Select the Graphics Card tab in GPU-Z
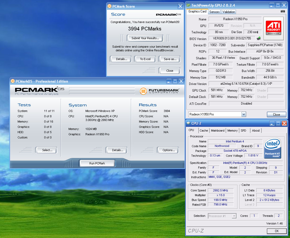The height and width of the screenshot is (238, 290). 197,11
